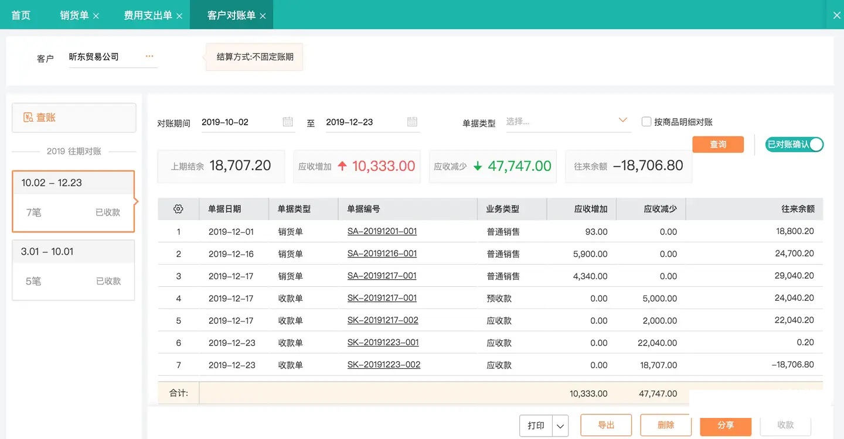Viewport: 844px width, 439px height.
Task: Click the 查账 audit button
Action: pos(74,118)
